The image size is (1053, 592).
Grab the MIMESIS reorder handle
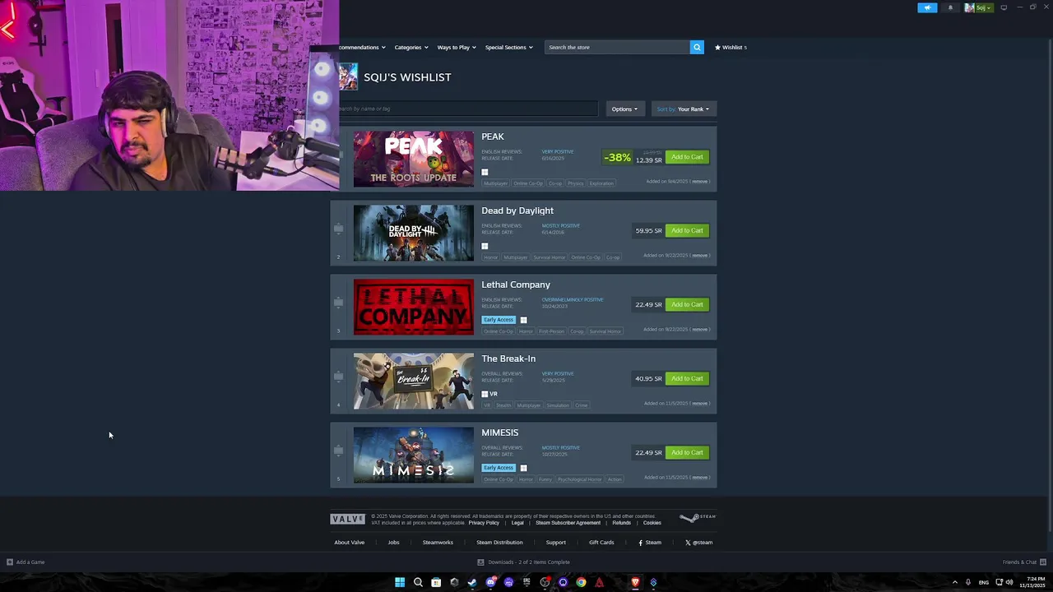pos(338,451)
